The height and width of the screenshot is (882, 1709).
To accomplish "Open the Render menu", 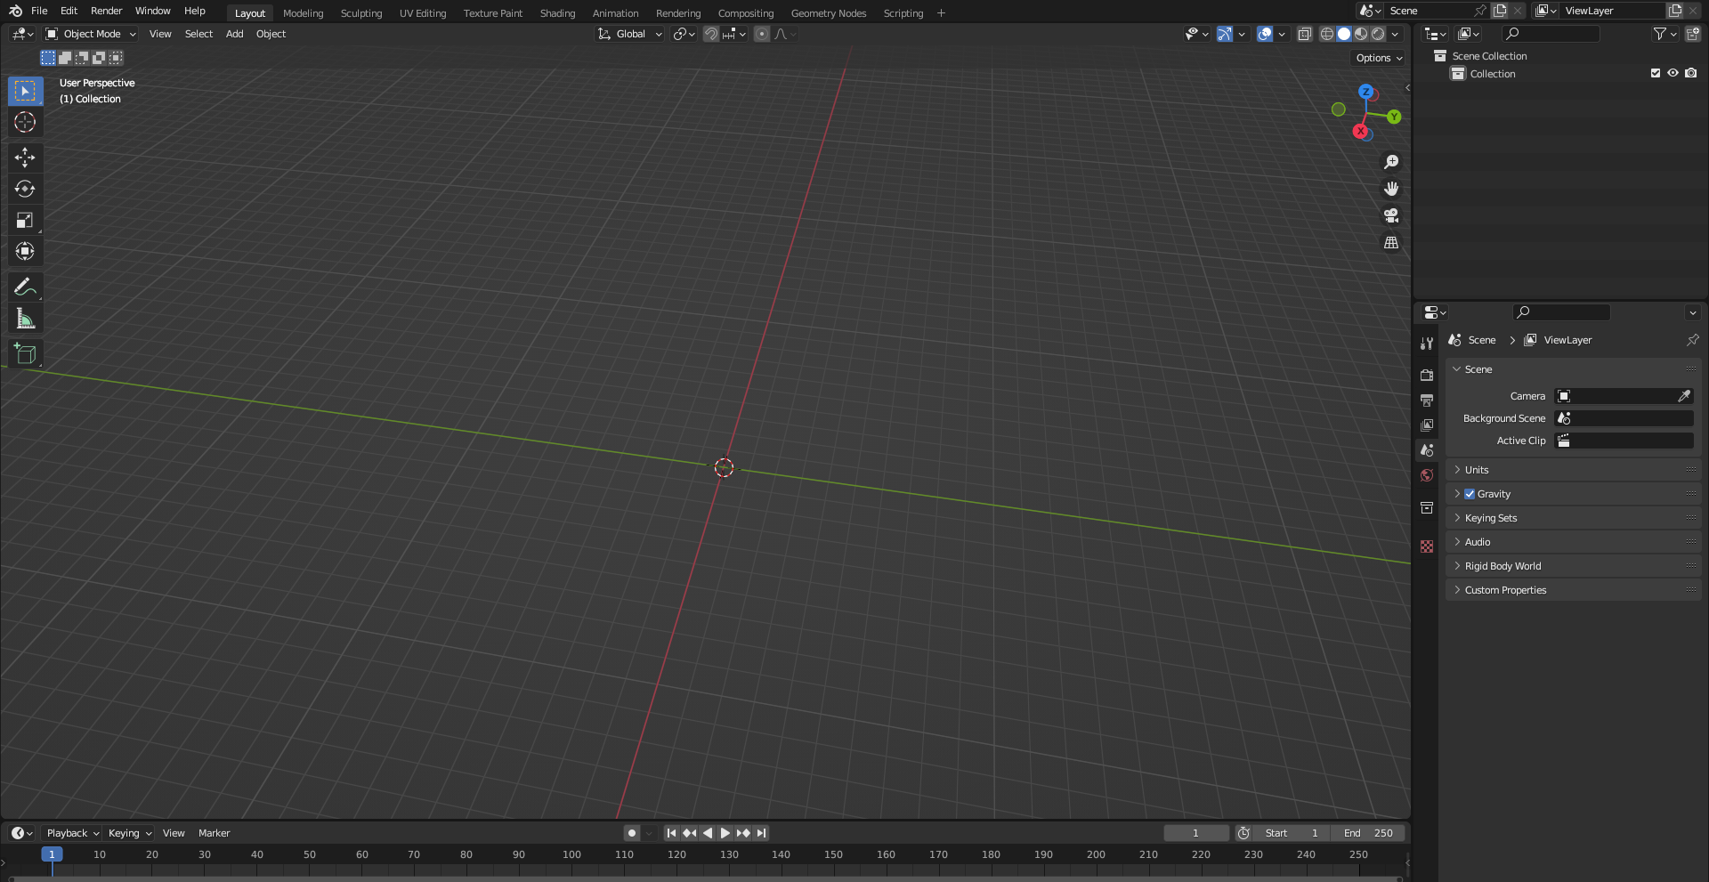I will 107,11.
